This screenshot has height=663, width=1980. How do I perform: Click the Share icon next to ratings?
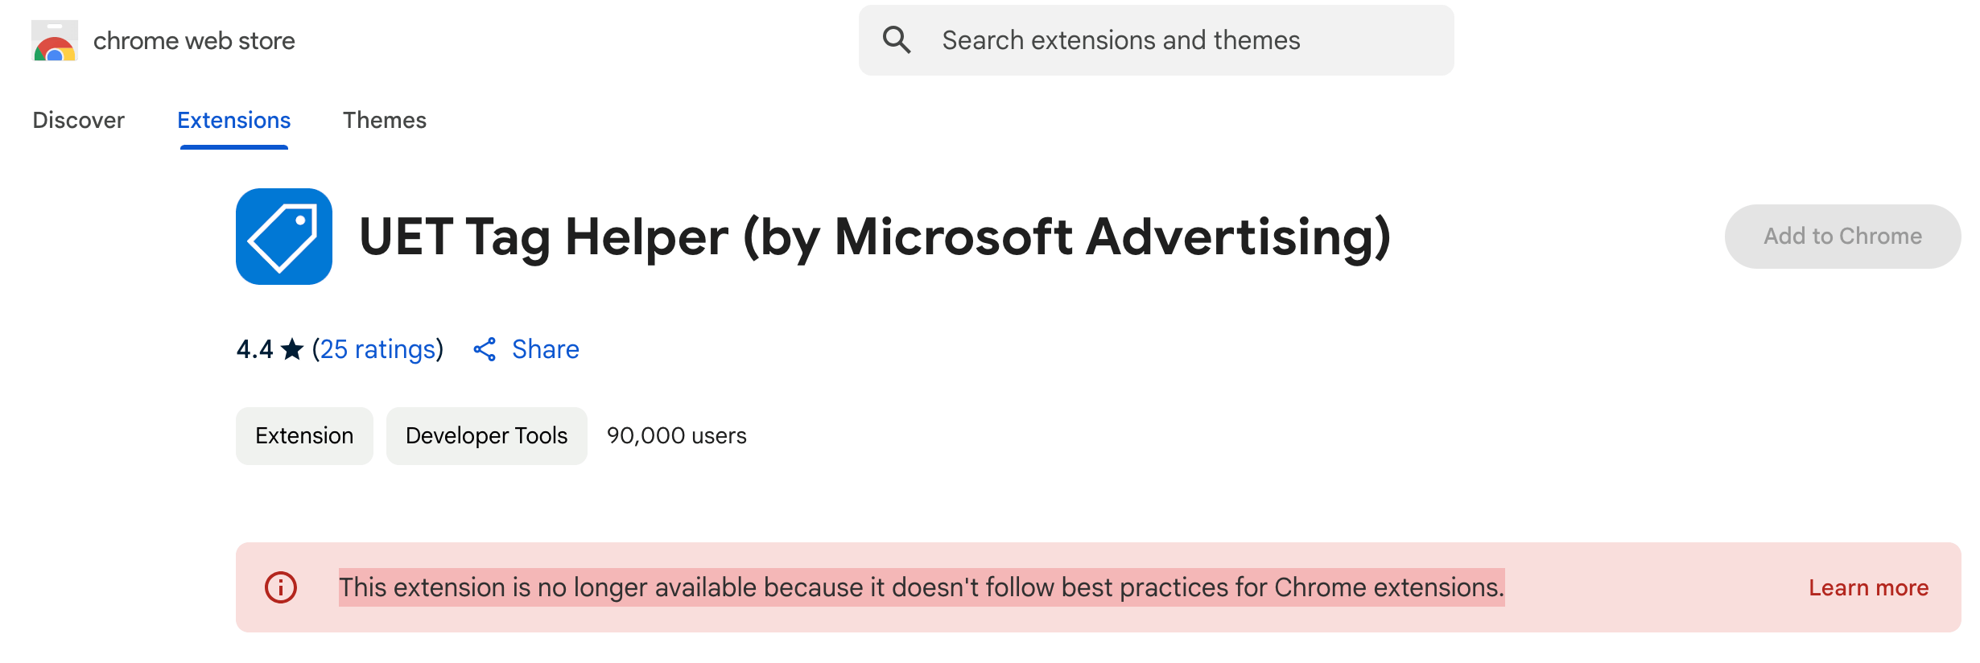(485, 349)
